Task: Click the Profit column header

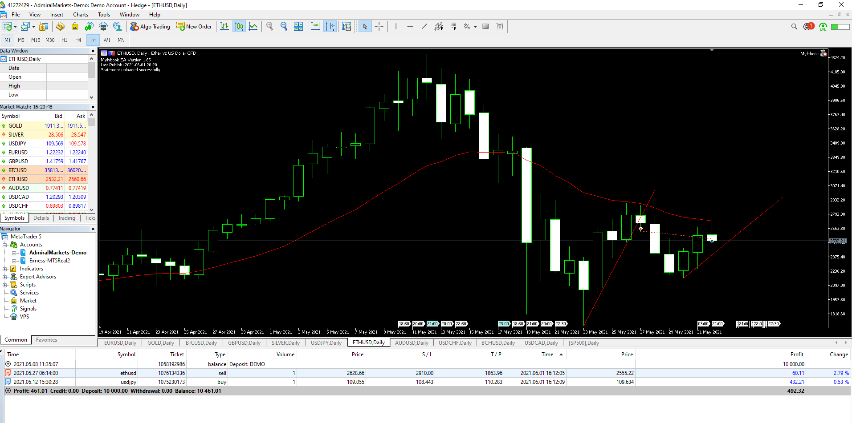Action: pos(797,355)
